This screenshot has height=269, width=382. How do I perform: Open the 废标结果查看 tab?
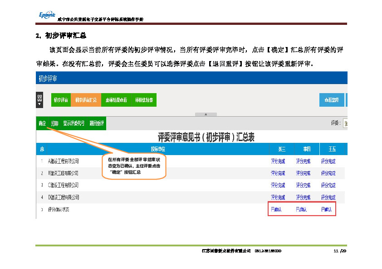pyautogui.click(x=116, y=100)
